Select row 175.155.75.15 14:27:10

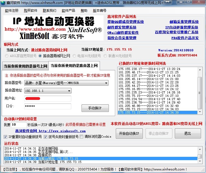click(x=158, y=96)
